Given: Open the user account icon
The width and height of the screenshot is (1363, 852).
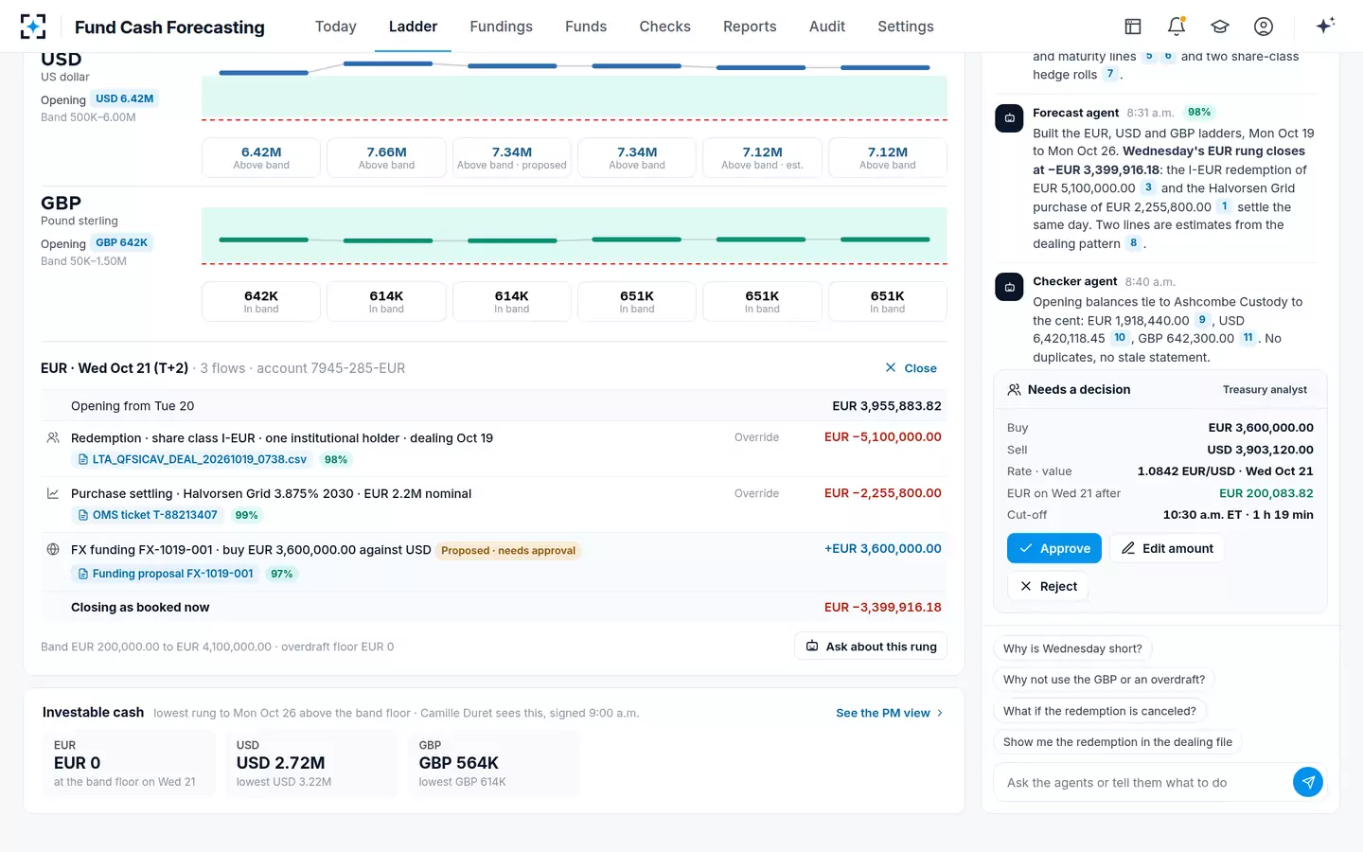Looking at the screenshot, I should tap(1264, 27).
